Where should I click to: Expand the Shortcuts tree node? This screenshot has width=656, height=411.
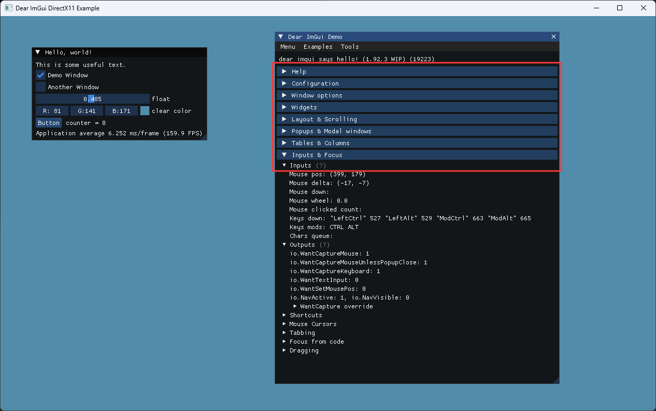pos(284,315)
